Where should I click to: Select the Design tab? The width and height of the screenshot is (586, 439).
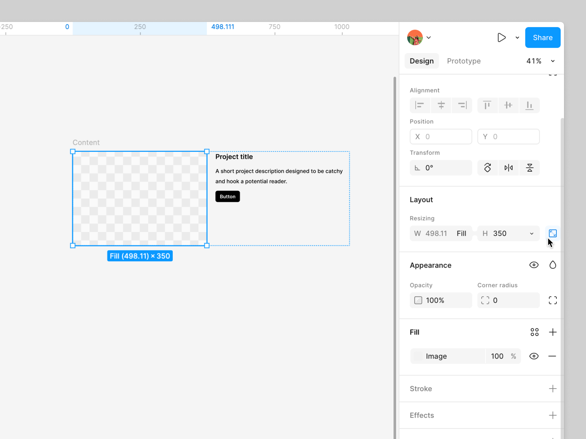coord(421,61)
